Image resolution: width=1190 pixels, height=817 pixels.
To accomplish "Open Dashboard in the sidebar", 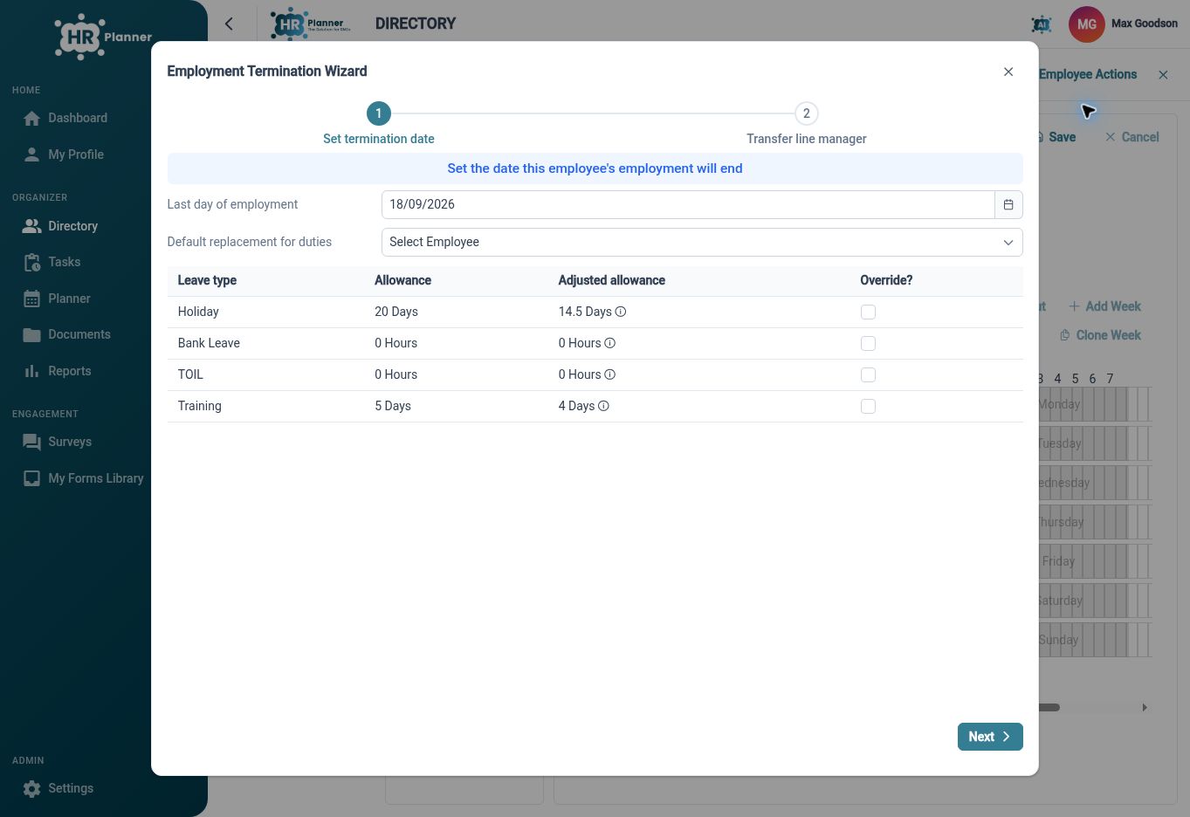I will pyautogui.click(x=65, y=118).
